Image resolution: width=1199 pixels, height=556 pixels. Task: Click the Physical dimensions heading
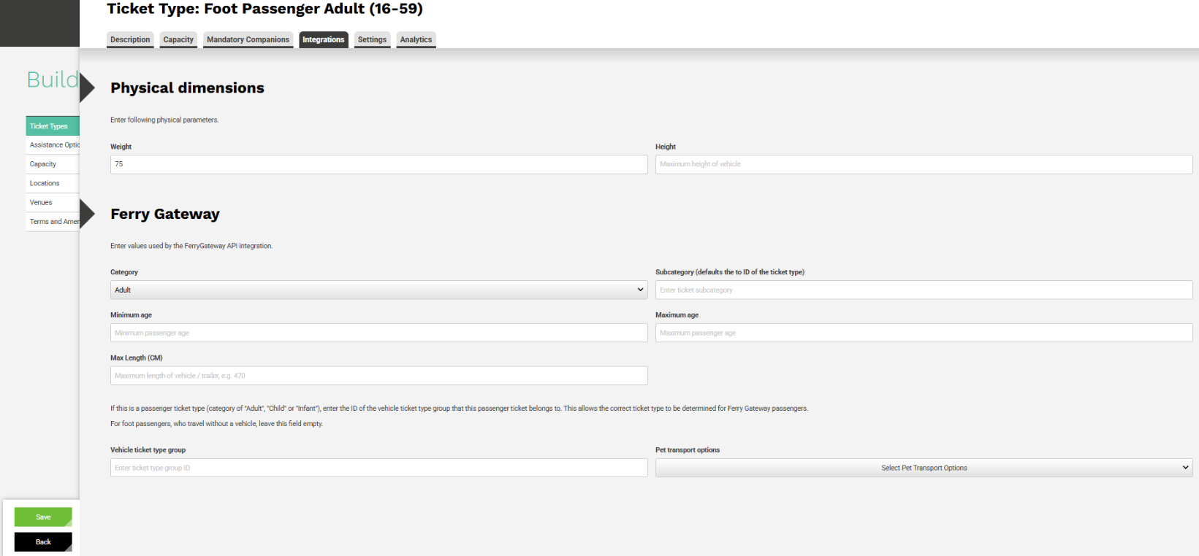tap(187, 88)
